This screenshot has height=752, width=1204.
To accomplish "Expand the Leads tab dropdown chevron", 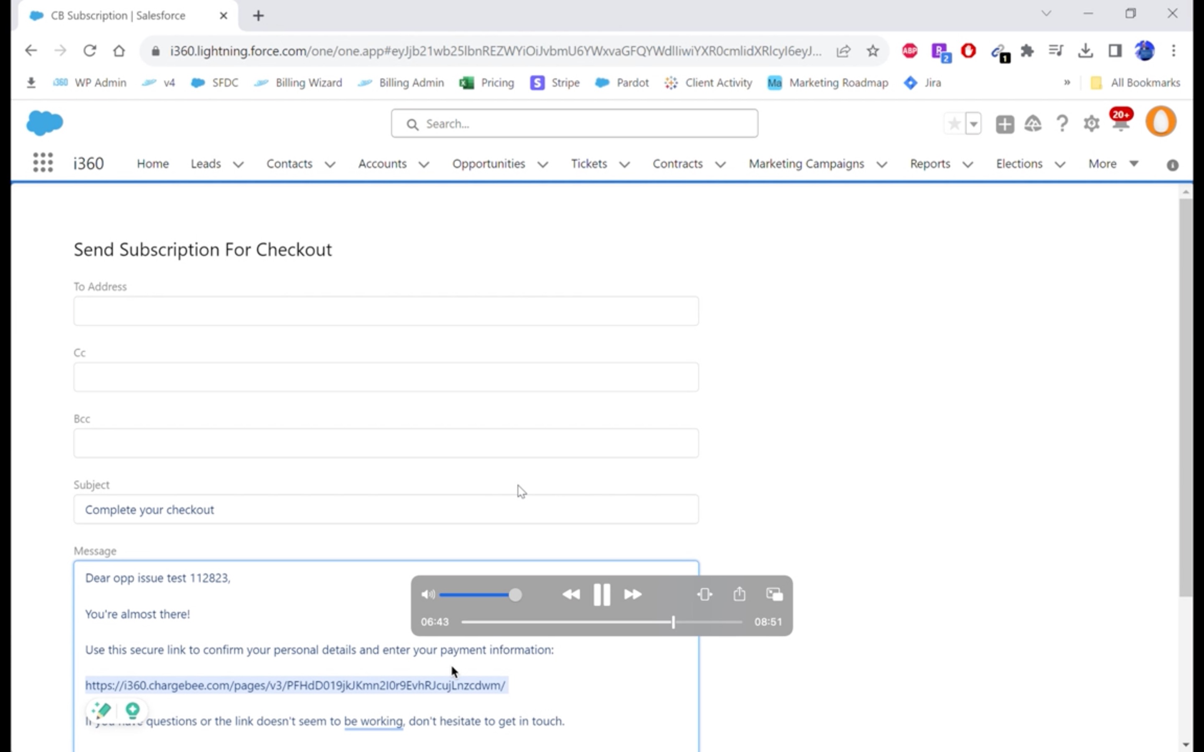I will pos(238,165).
